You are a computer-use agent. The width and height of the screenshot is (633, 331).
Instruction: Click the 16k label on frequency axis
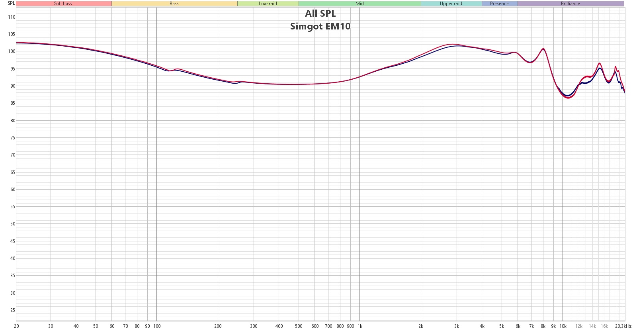click(604, 326)
